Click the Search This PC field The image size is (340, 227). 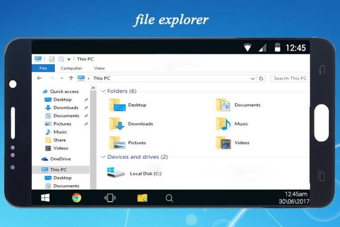290,79
